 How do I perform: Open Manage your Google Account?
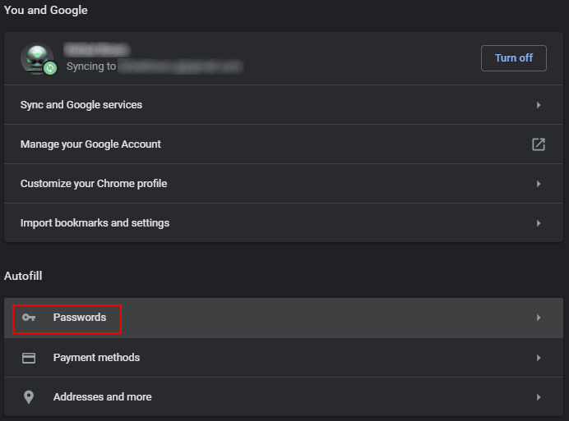(x=284, y=144)
